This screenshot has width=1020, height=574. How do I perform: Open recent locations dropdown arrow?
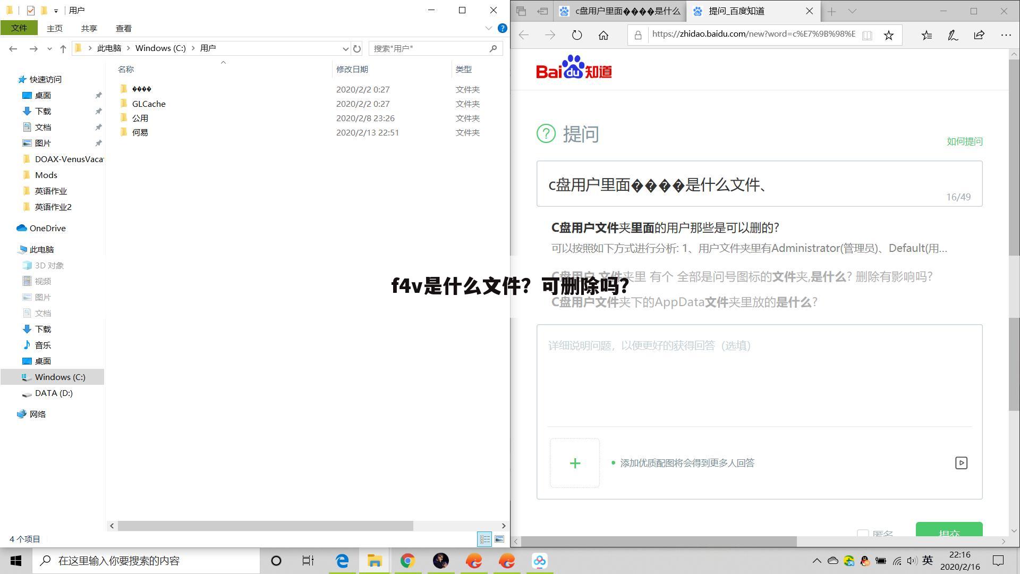pyautogui.click(x=49, y=48)
